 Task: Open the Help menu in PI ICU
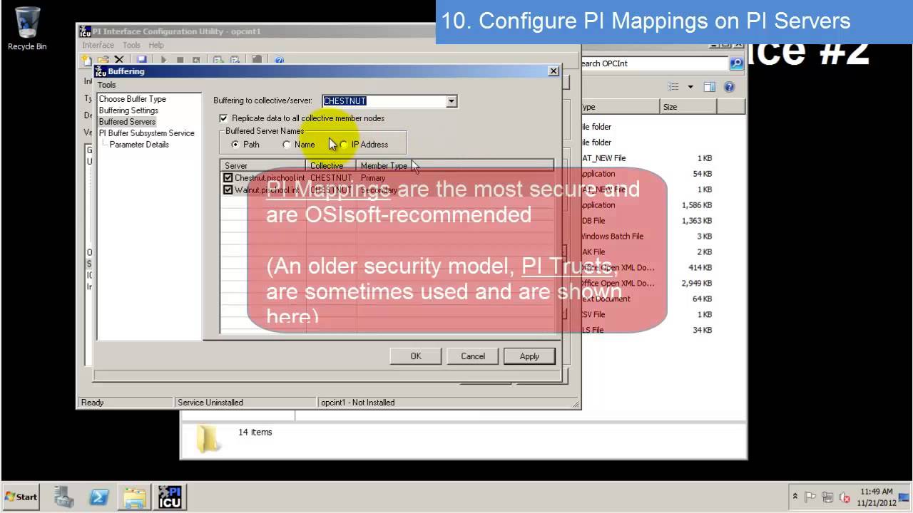click(x=156, y=45)
